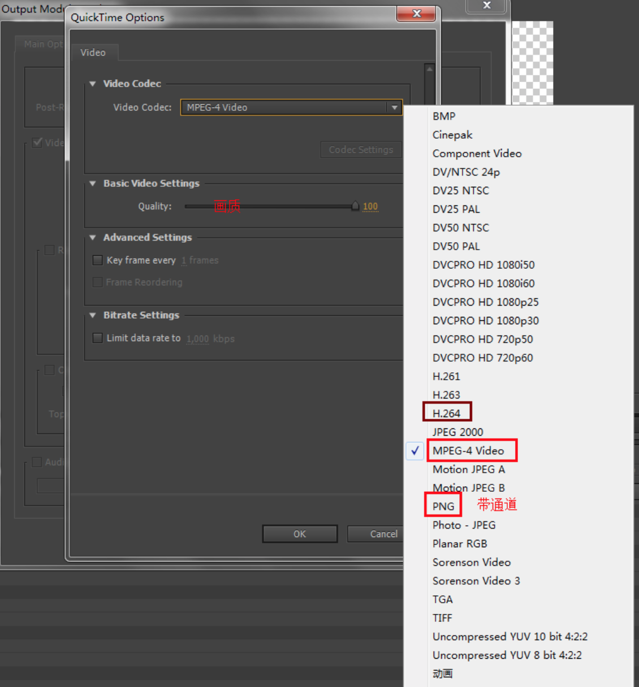
Task: Select TIFF from the codec list
Action: coord(442,618)
